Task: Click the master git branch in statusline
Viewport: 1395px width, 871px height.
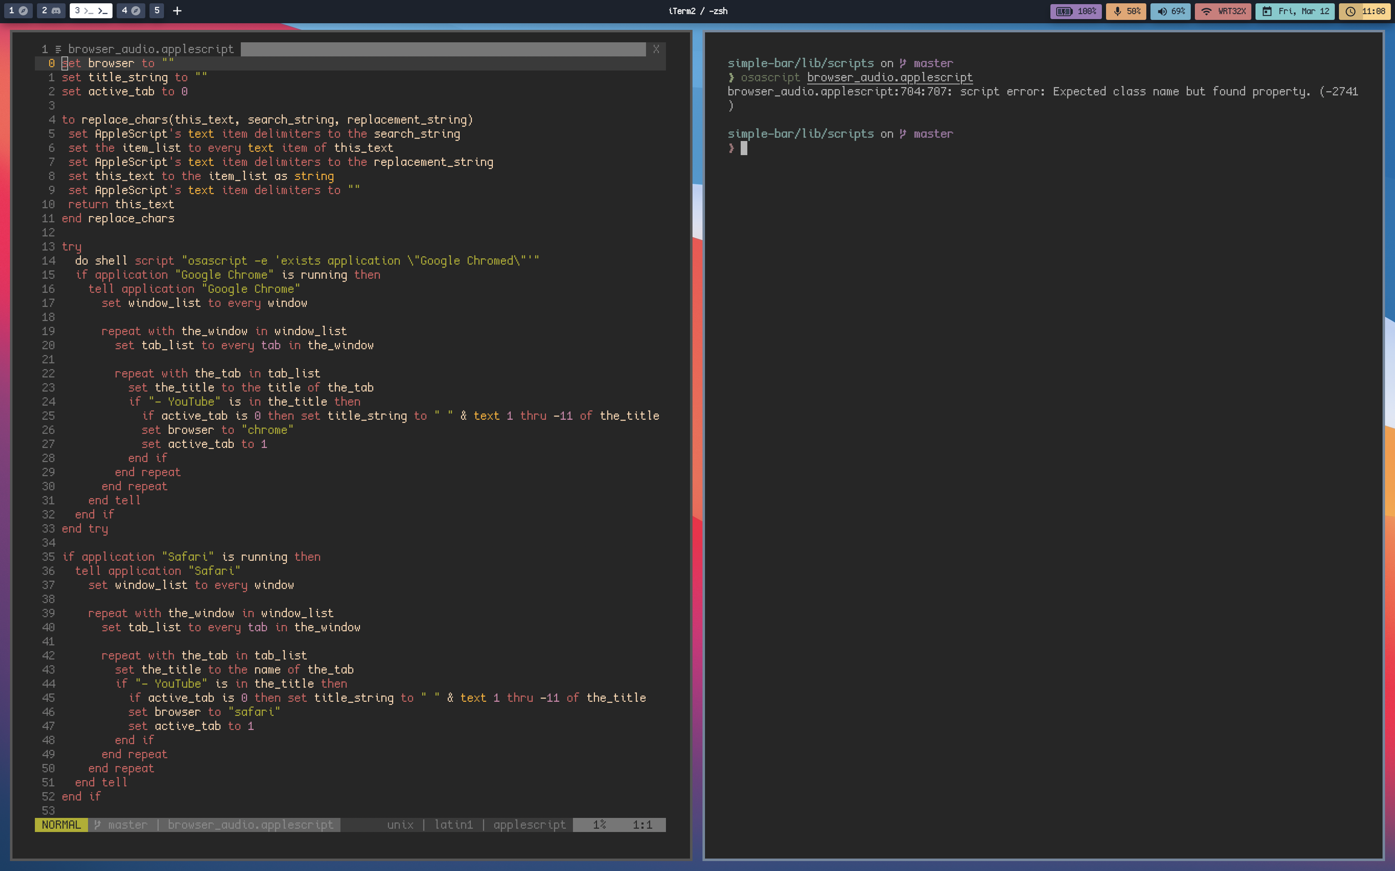Action: click(x=127, y=825)
